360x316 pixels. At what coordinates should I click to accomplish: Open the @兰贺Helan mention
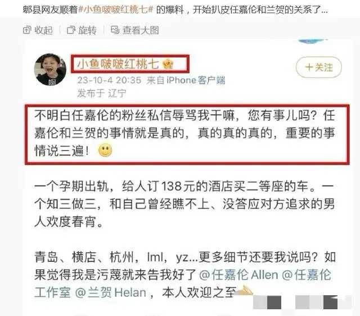tap(111, 292)
